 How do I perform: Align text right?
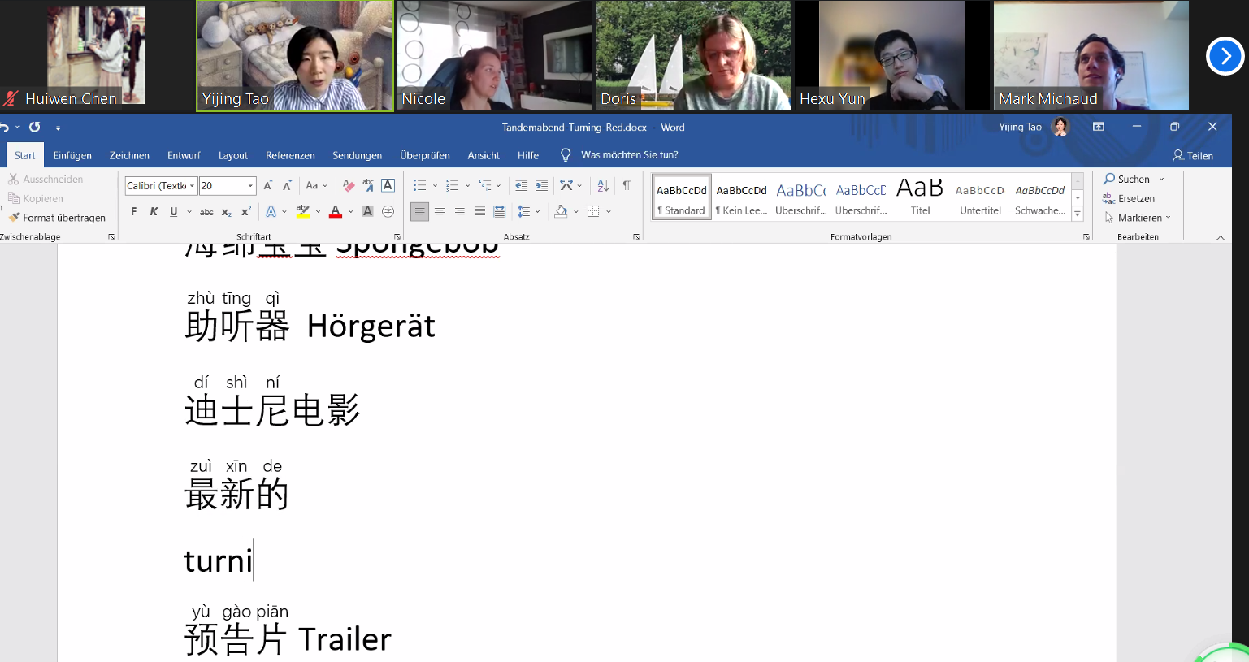pos(460,212)
